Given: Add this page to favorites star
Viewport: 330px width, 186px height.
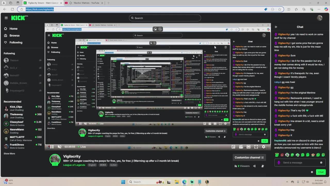Looking at the screenshot, I should (280, 9).
